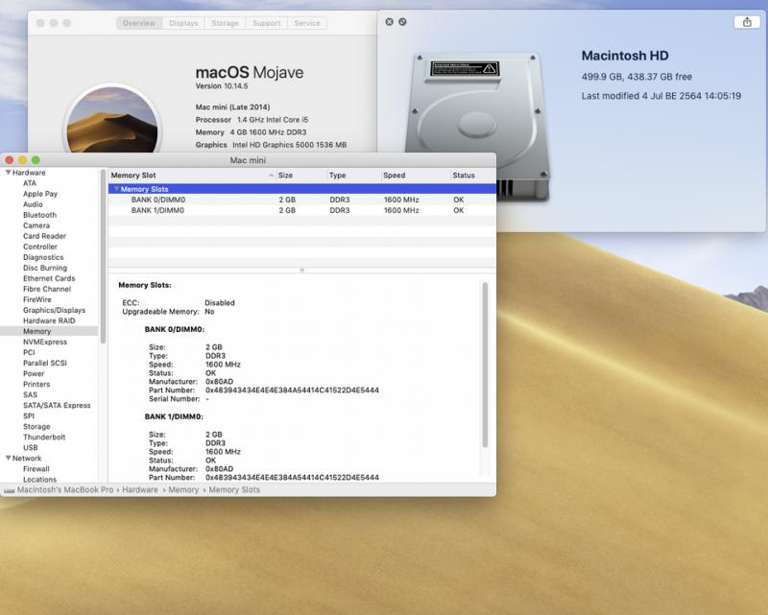Click BANK 0/DIMM0 part number value
Screen dimensions: 768x615
pyautogui.click(x=292, y=390)
